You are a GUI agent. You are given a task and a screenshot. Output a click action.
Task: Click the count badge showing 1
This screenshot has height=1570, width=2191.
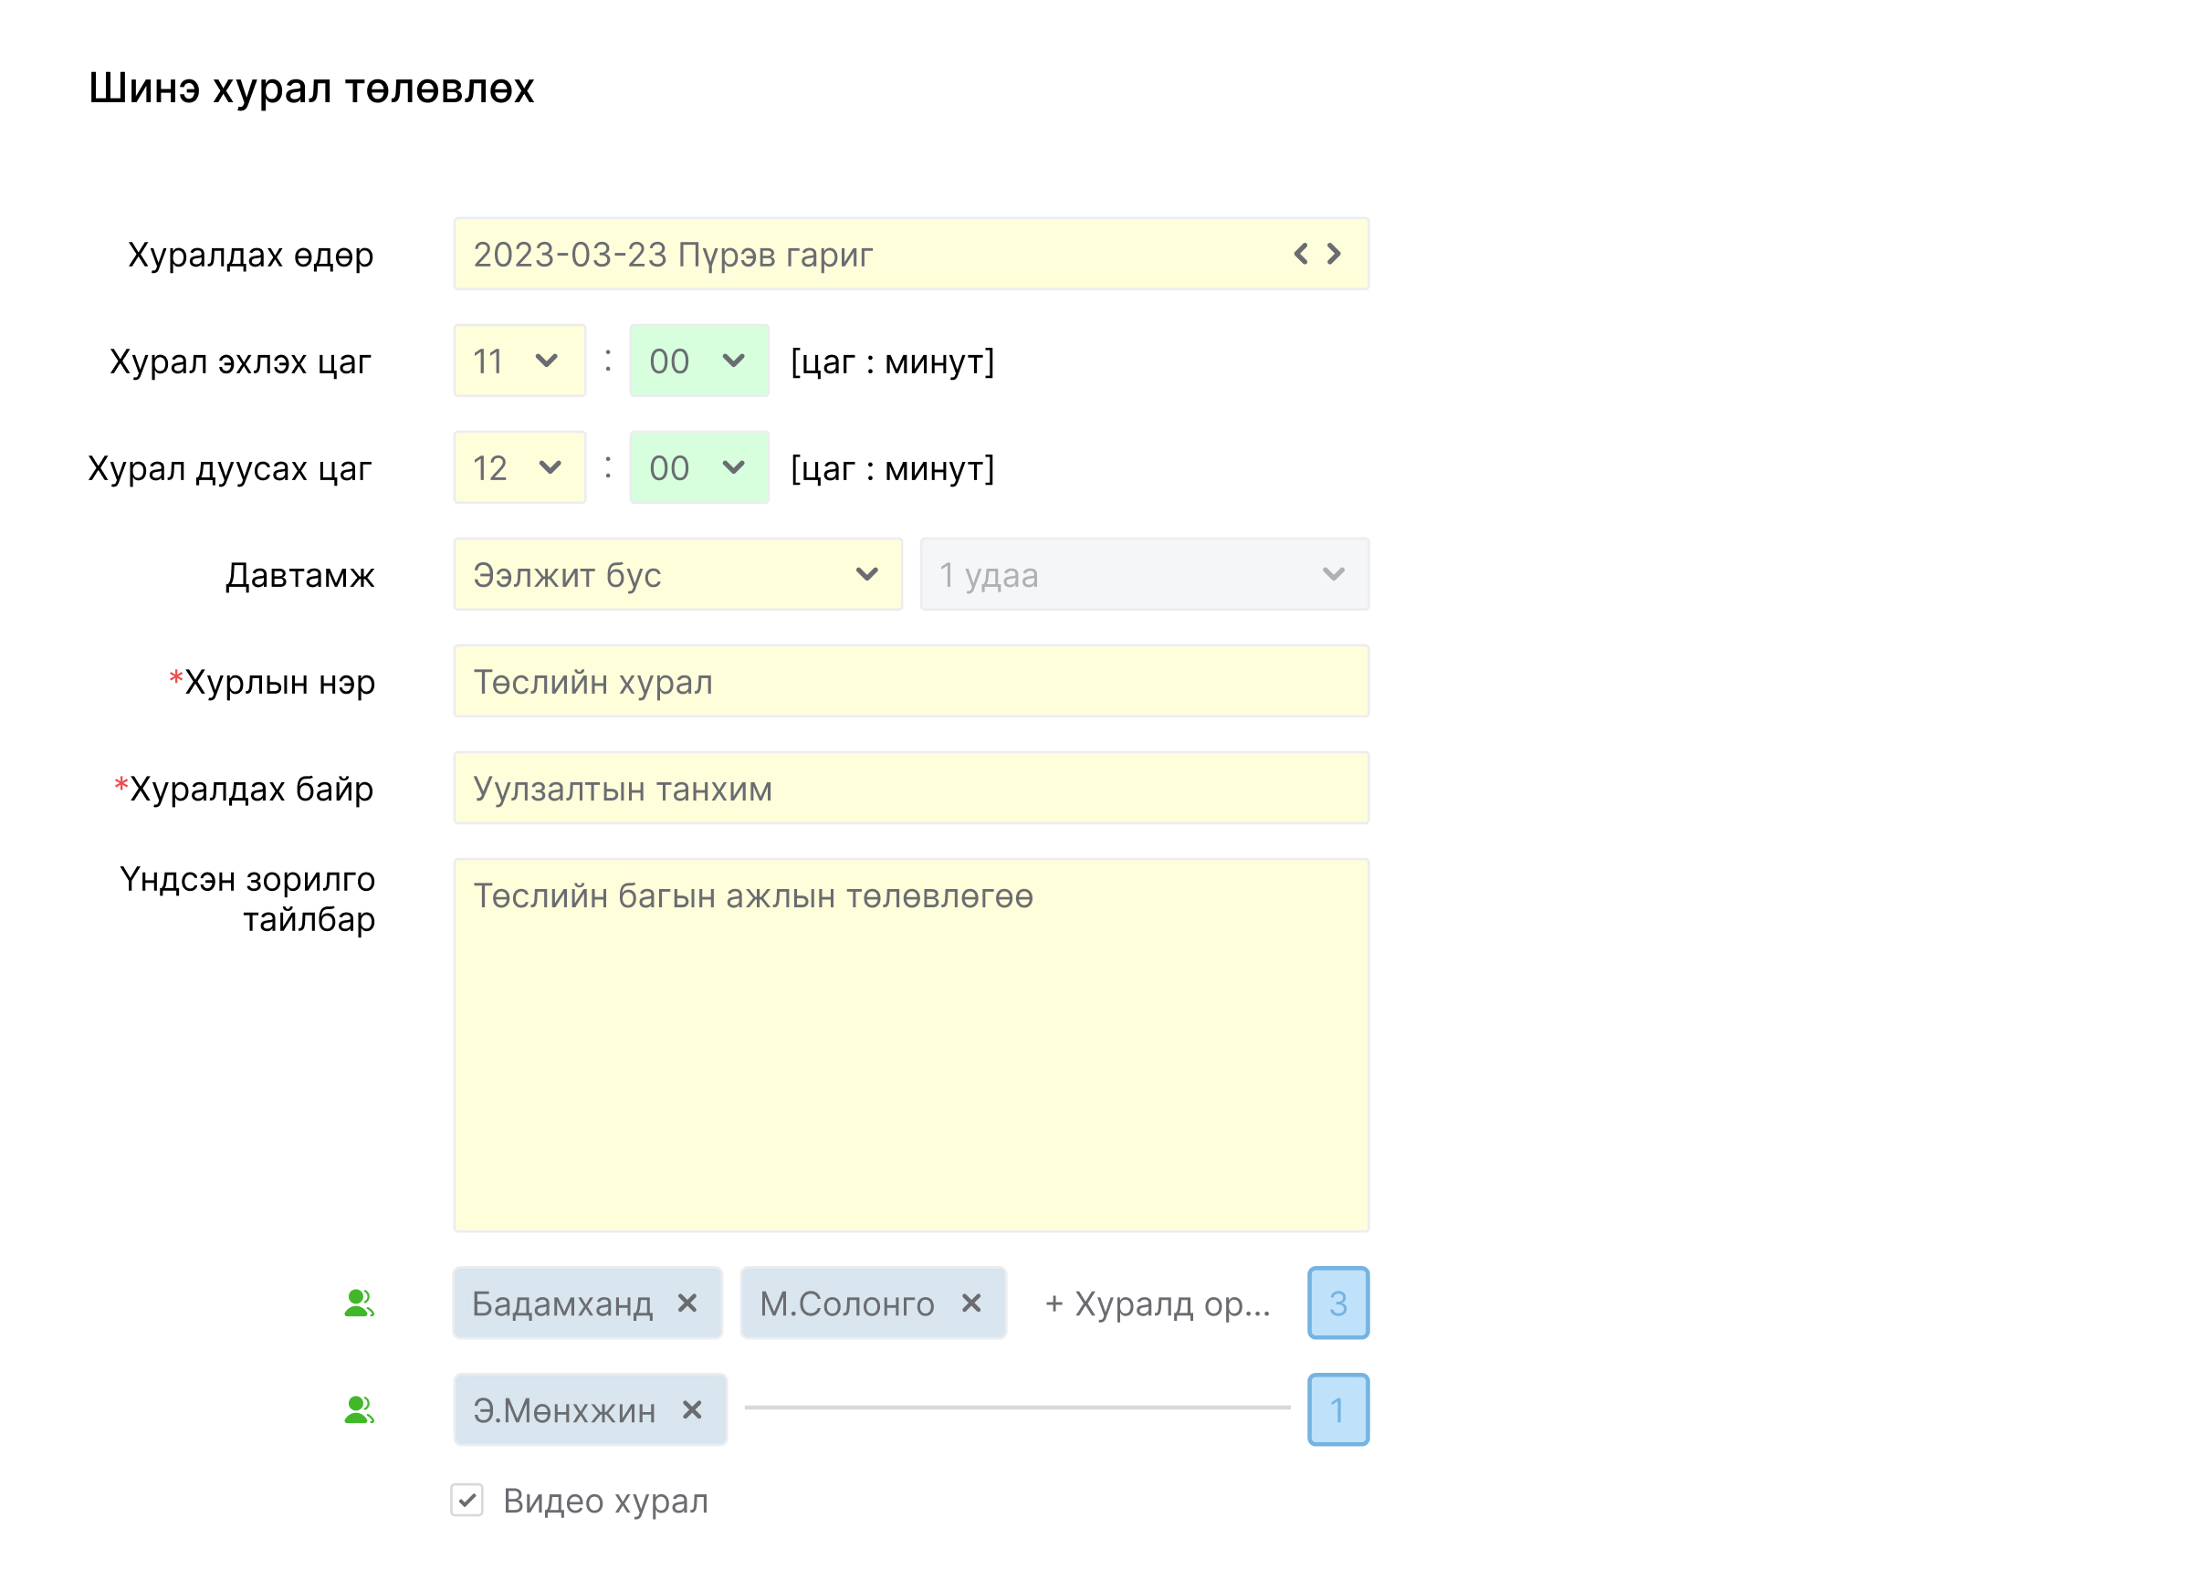1337,1409
